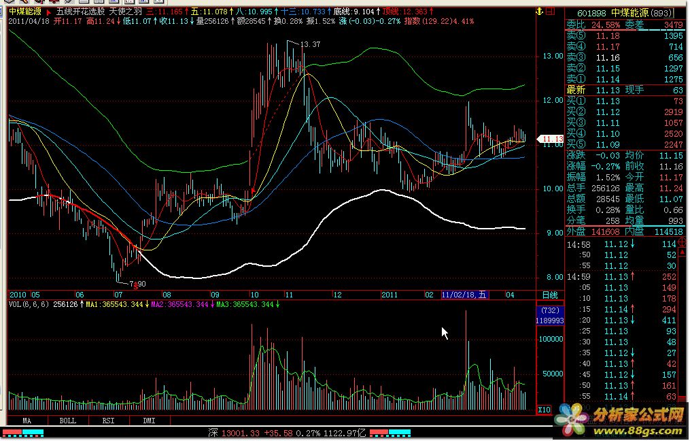Viewport: 690px width, 441px height.
Task: Click the MA1:365543.344 yellow value
Action: [114, 304]
